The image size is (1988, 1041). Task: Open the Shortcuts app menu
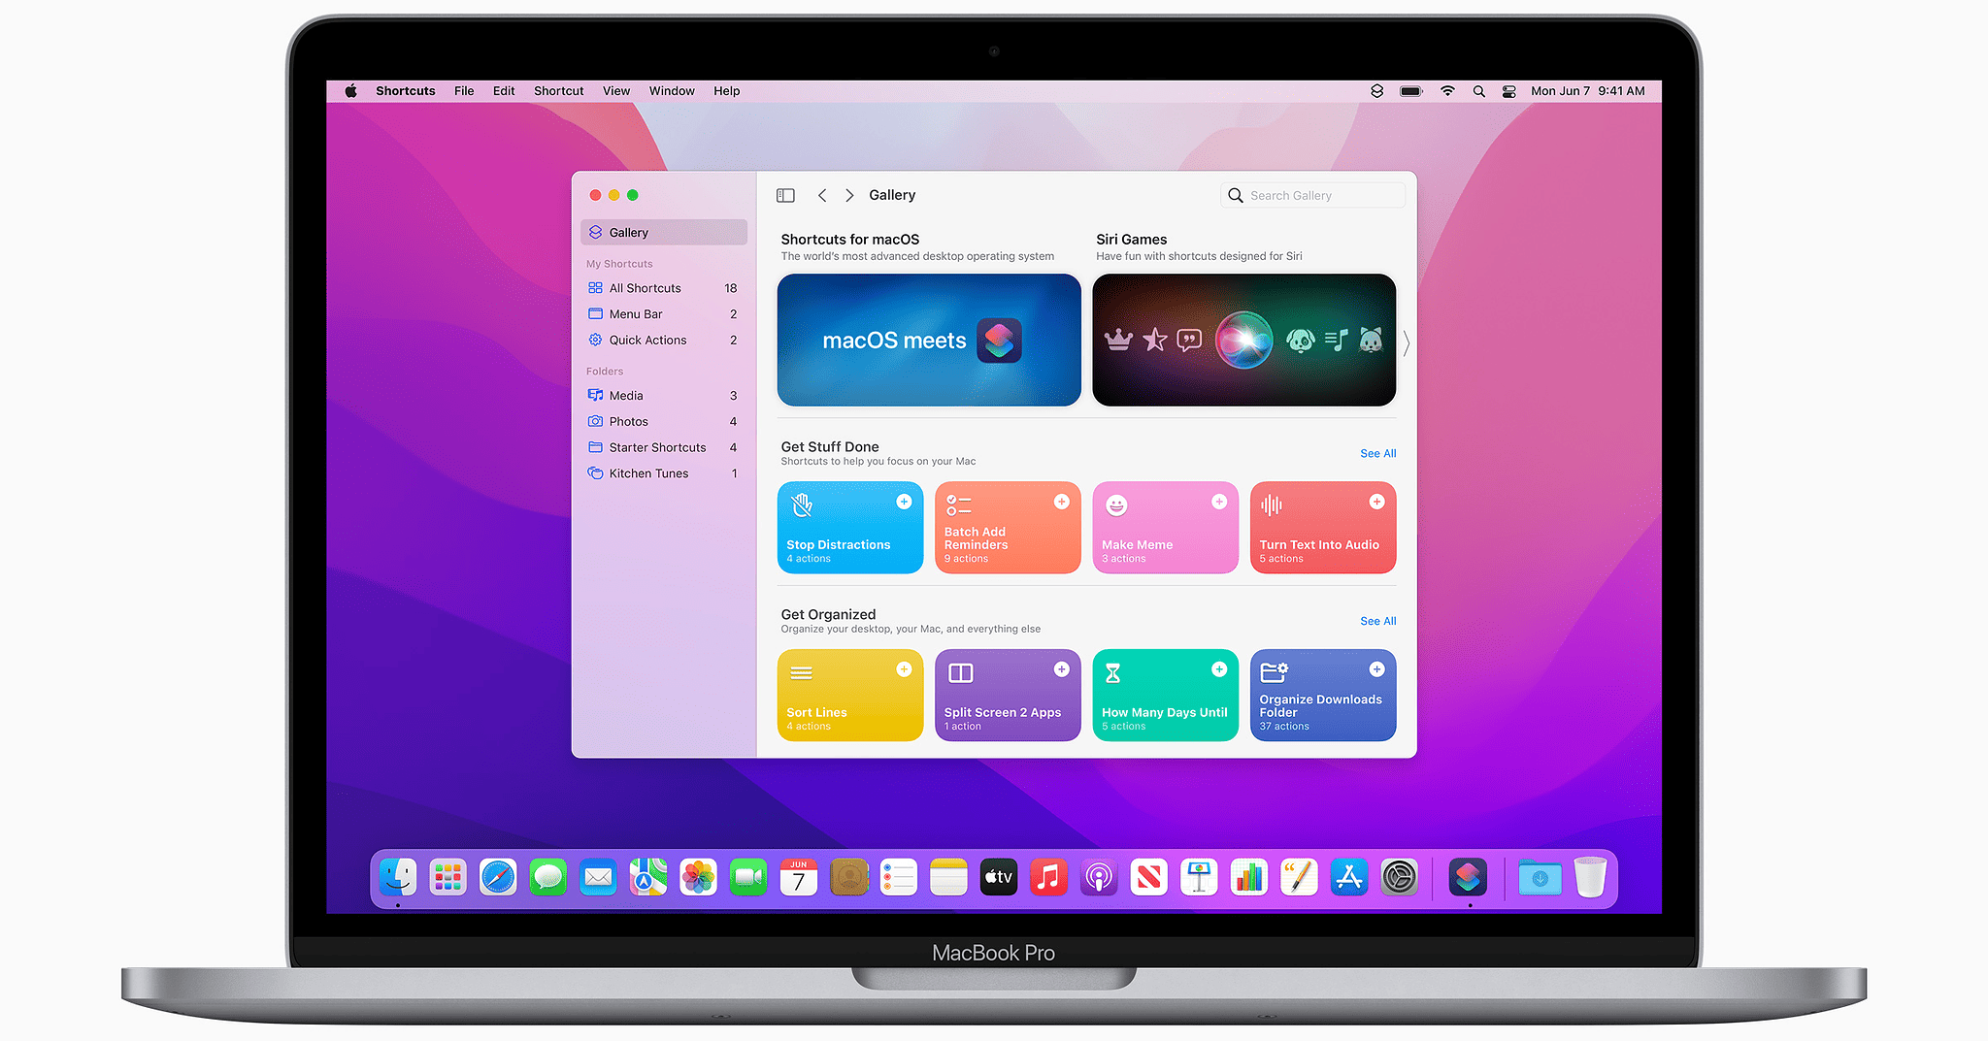(x=405, y=91)
